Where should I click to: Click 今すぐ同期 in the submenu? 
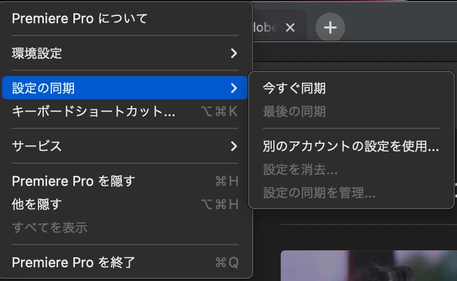[x=351, y=88]
